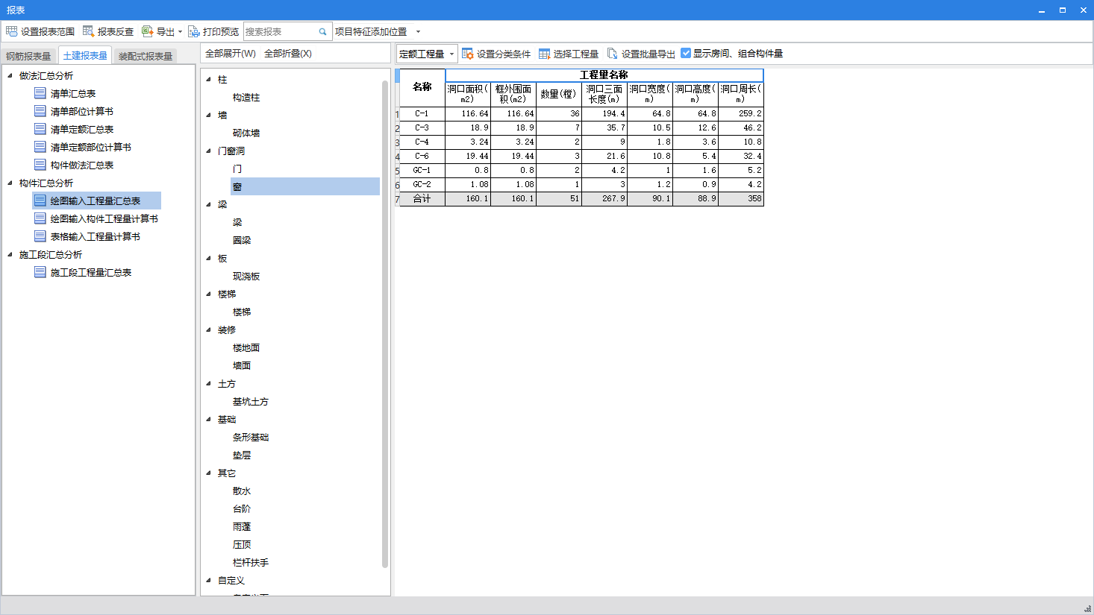Click the component tree vertical scrollbar
The height and width of the screenshot is (615, 1094).
(385, 324)
